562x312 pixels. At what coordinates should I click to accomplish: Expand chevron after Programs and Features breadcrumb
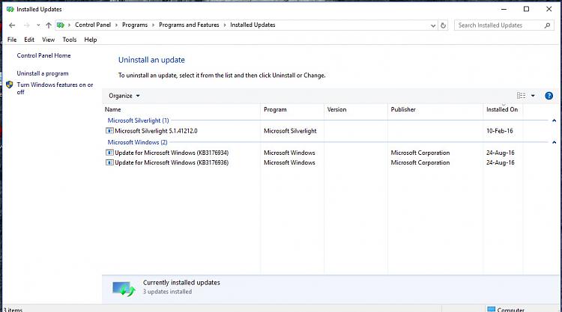tap(225, 25)
